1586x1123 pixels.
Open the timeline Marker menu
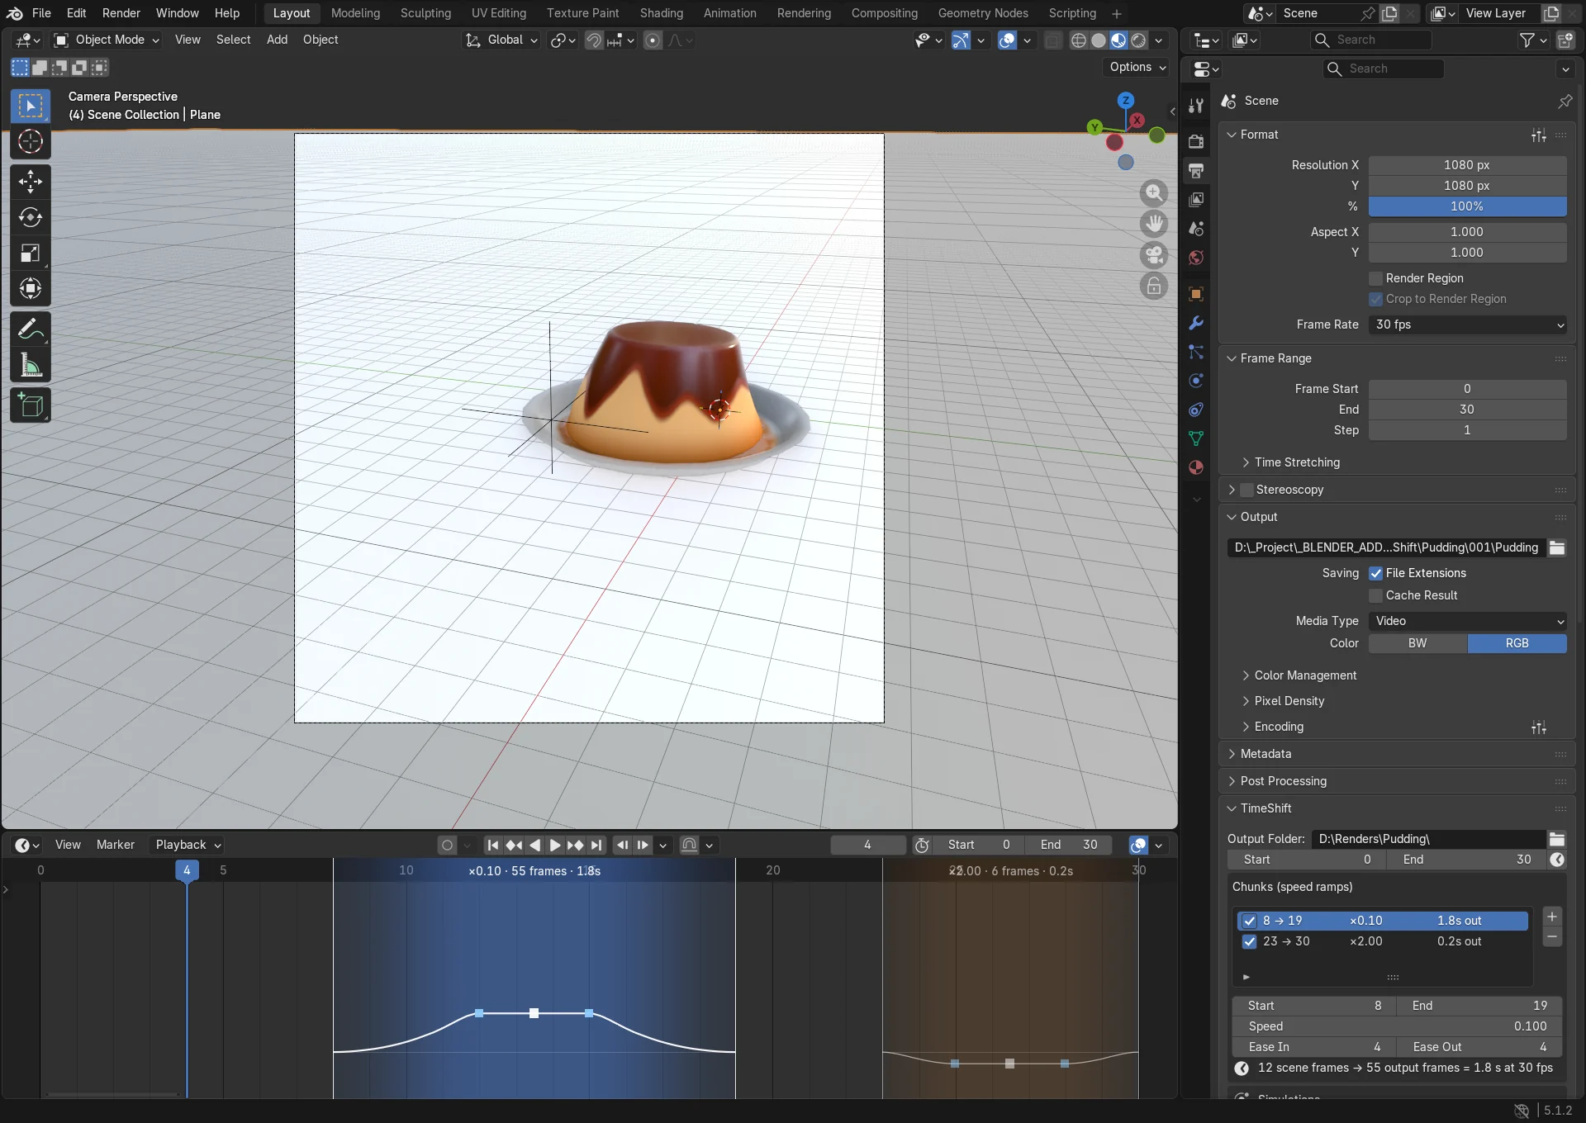click(116, 845)
